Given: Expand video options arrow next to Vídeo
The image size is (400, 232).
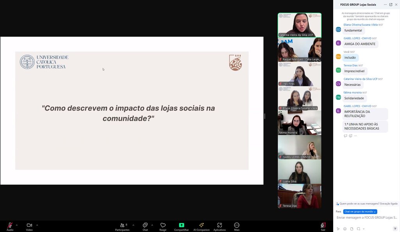Looking at the screenshot, I should 37,225.
